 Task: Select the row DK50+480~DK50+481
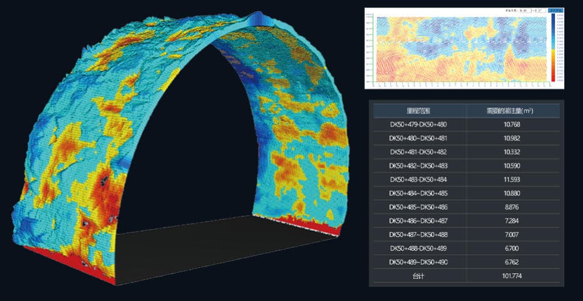[466, 138]
